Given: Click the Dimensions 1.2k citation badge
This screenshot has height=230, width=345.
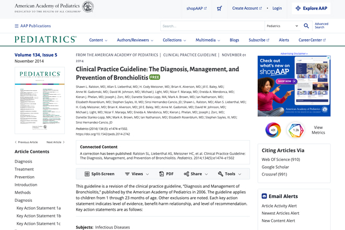Looking at the screenshot, I should tap(295, 130).
